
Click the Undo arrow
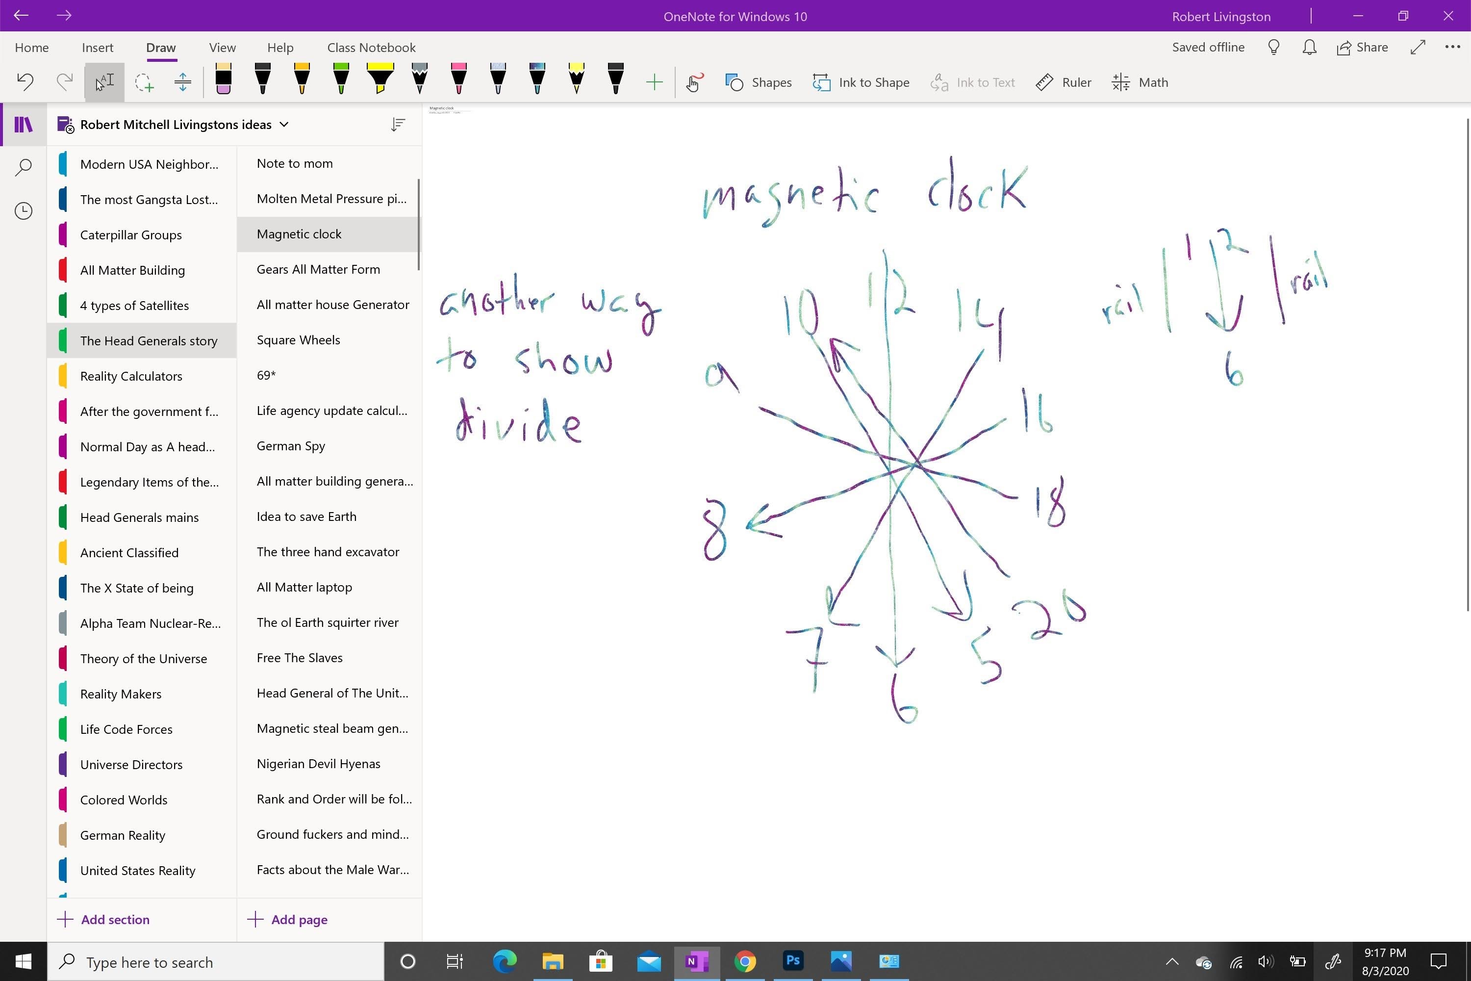coord(25,82)
